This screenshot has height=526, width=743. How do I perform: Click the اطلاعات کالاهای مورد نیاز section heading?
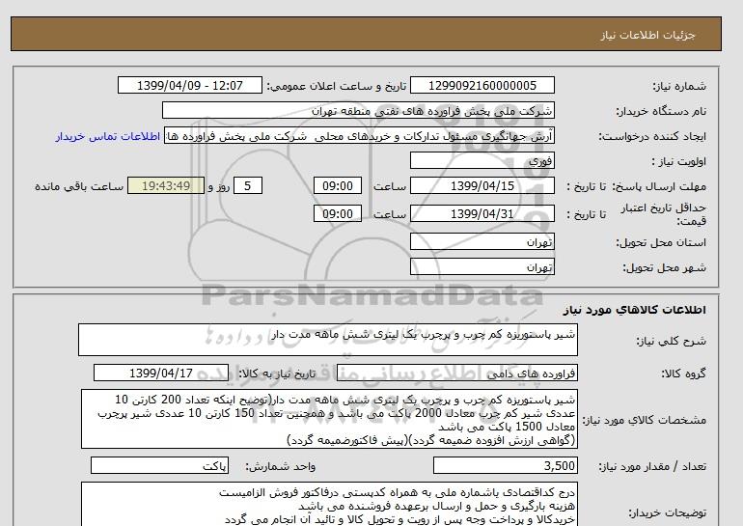click(x=635, y=310)
